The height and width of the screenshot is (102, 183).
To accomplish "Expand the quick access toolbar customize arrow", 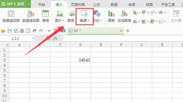I will pyautogui.click(x=49, y=31).
